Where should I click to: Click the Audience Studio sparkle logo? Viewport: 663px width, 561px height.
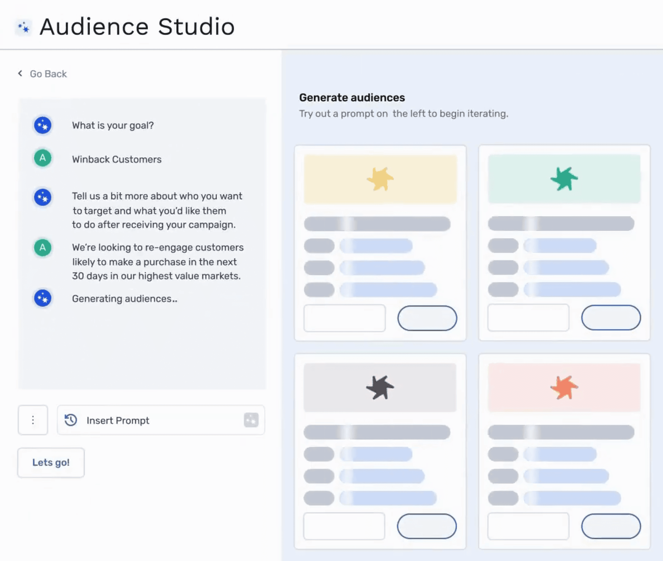tap(24, 27)
